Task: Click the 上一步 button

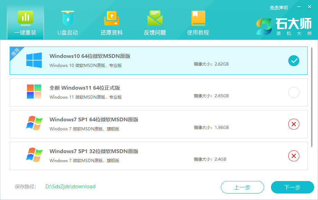Action: tap(242, 187)
